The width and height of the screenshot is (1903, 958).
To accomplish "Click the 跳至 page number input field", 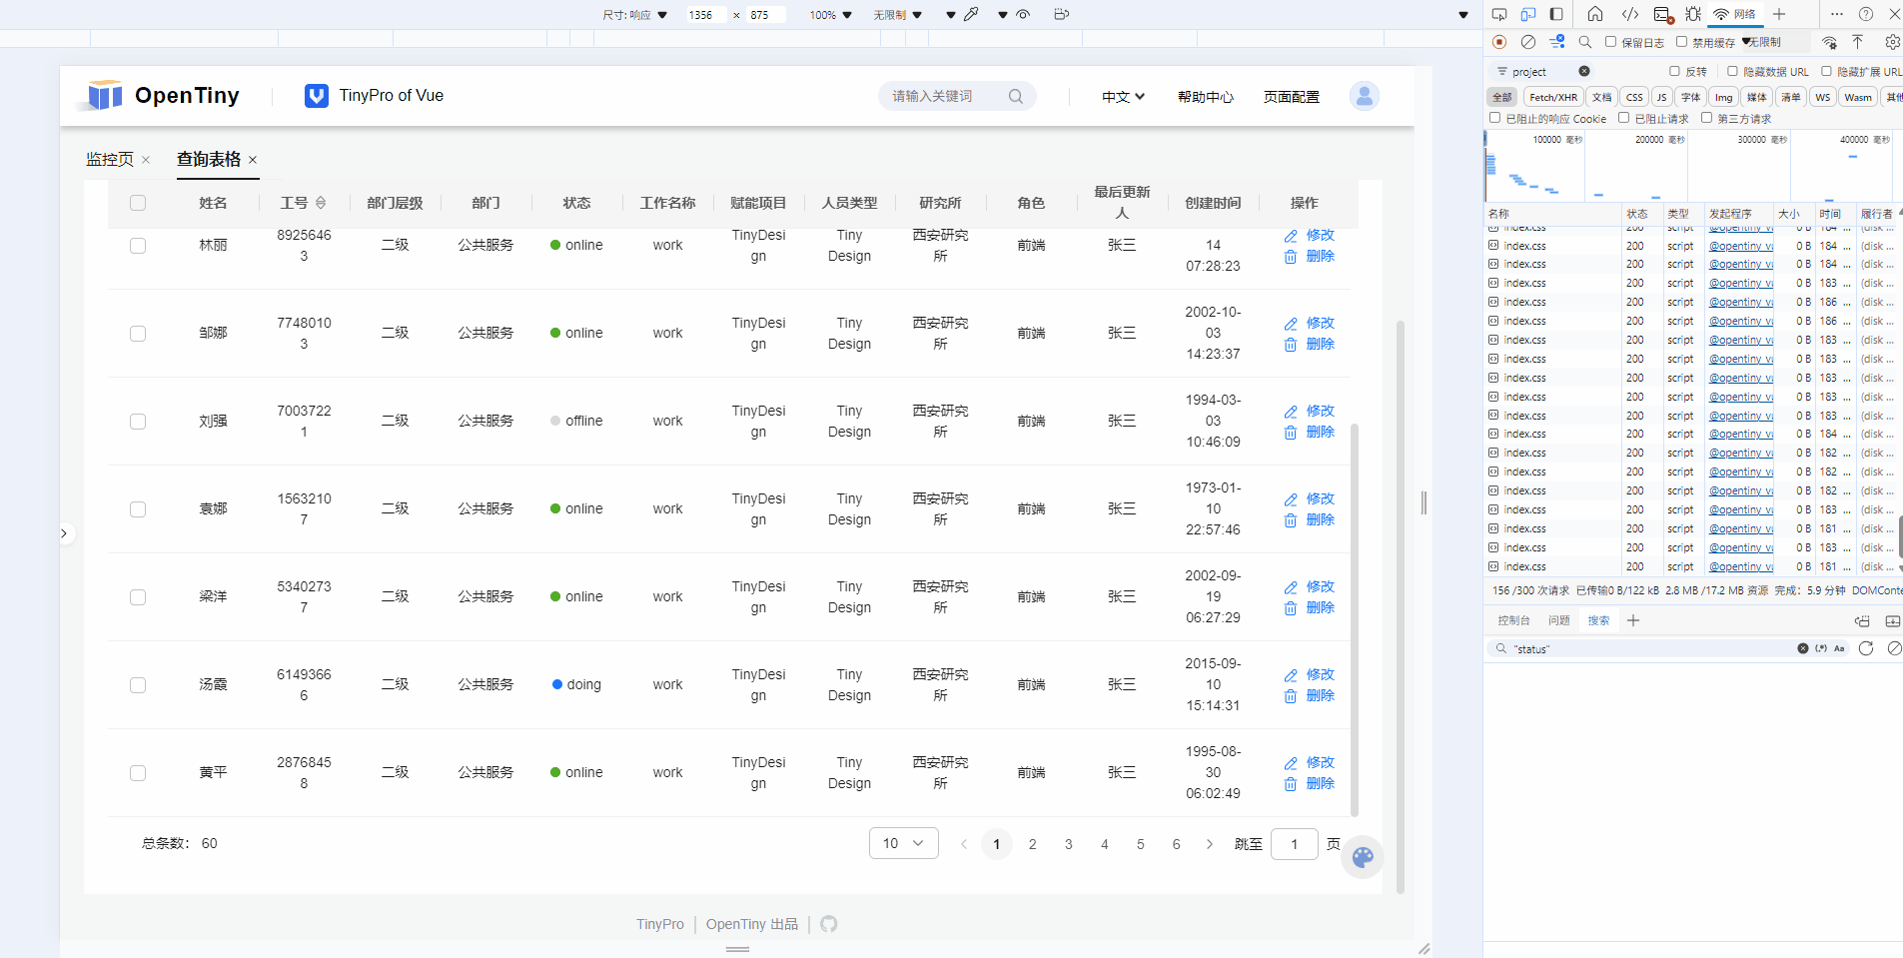I will pyautogui.click(x=1294, y=844).
